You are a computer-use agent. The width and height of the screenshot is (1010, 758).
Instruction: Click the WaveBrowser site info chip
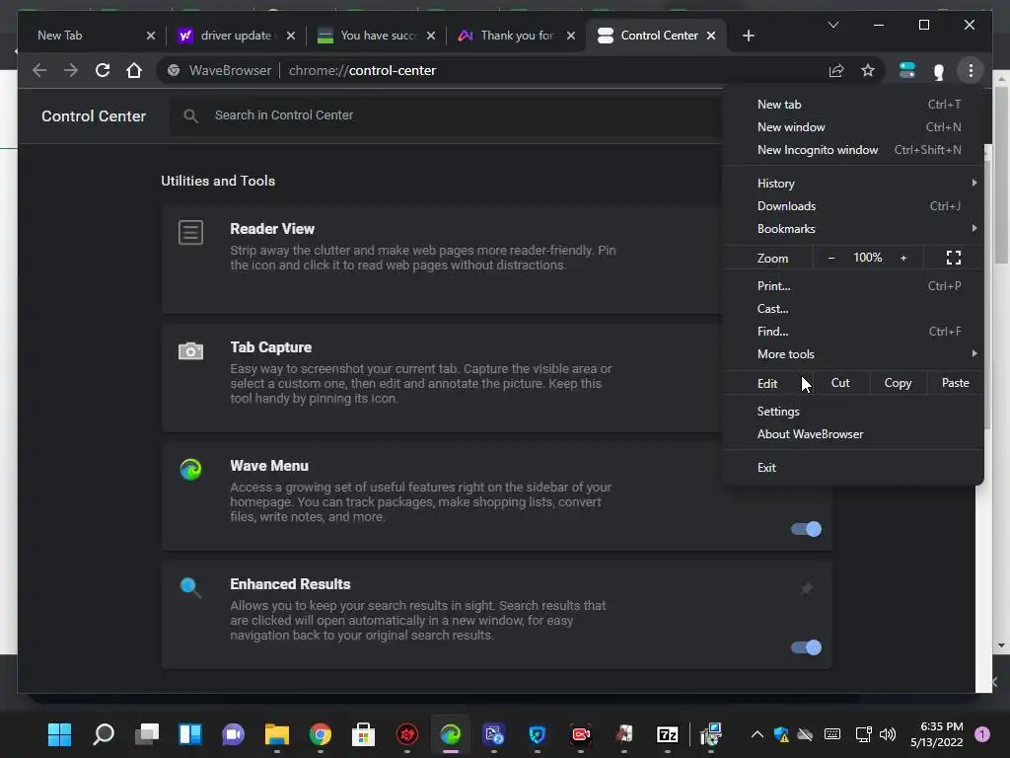coord(219,70)
